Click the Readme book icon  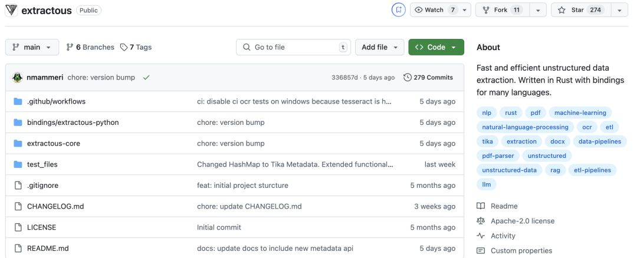pyautogui.click(x=481, y=206)
